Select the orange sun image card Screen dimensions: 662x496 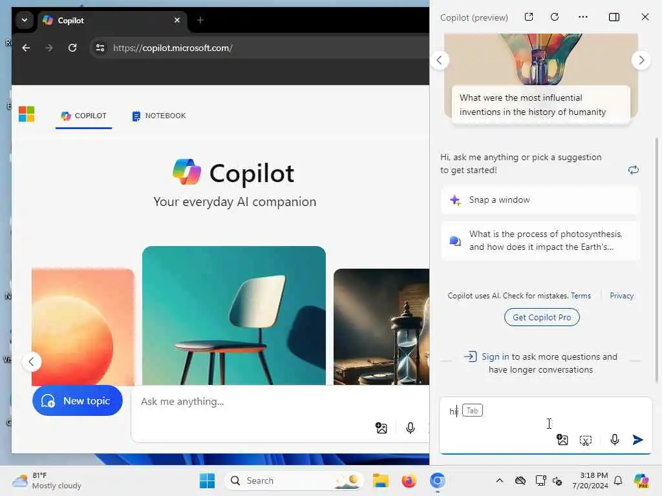tap(83, 327)
